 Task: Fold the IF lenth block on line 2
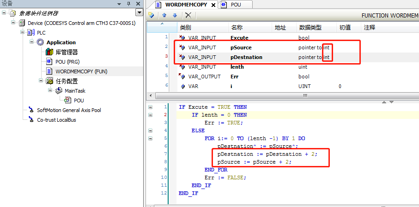tap(151, 115)
